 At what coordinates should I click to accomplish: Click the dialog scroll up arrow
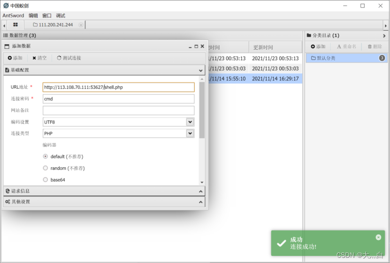[x=202, y=79]
